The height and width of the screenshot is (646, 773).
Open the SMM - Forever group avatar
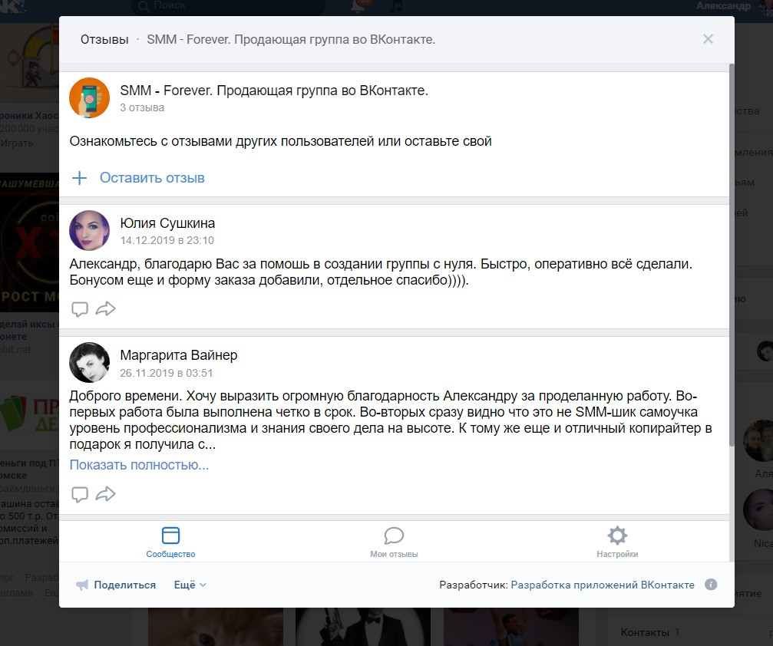coord(89,97)
